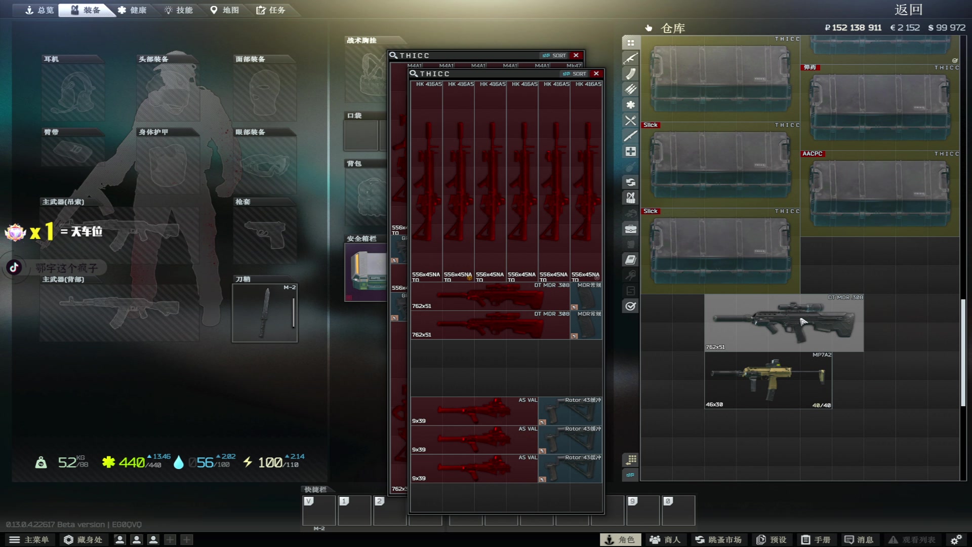Viewport: 972px width, 547px height.
Task: Close the front THICC container window
Action: point(596,73)
